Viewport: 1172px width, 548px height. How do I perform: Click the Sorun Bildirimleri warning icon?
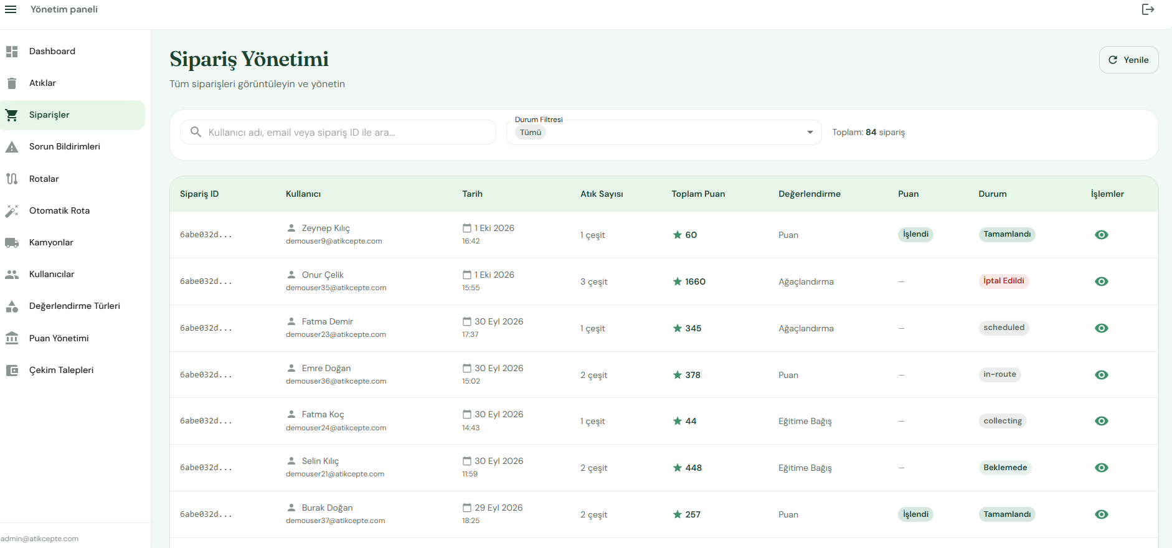pos(12,147)
